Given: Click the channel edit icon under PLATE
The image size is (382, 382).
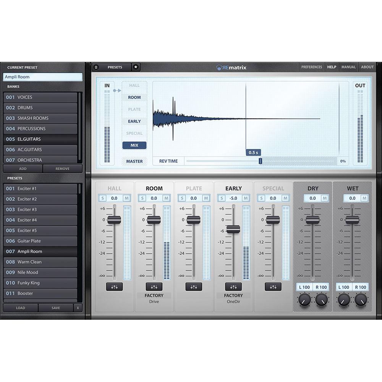Looking at the screenshot, I should [x=194, y=287].
